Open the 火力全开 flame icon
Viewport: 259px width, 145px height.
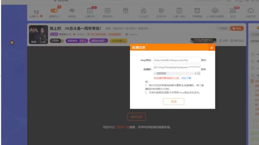[x=143, y=11]
